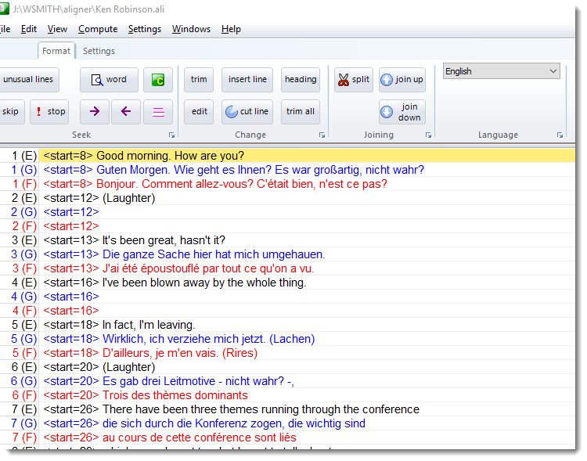Image resolution: width=587 pixels, height=461 pixels.
Task: Open the Settings menu
Action: tap(145, 29)
